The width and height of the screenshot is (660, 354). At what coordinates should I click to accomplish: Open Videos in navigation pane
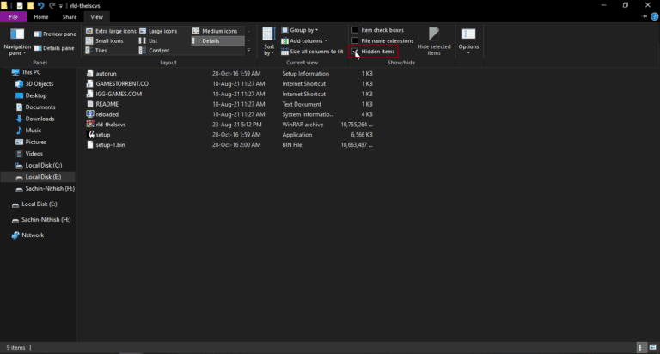tap(29, 154)
